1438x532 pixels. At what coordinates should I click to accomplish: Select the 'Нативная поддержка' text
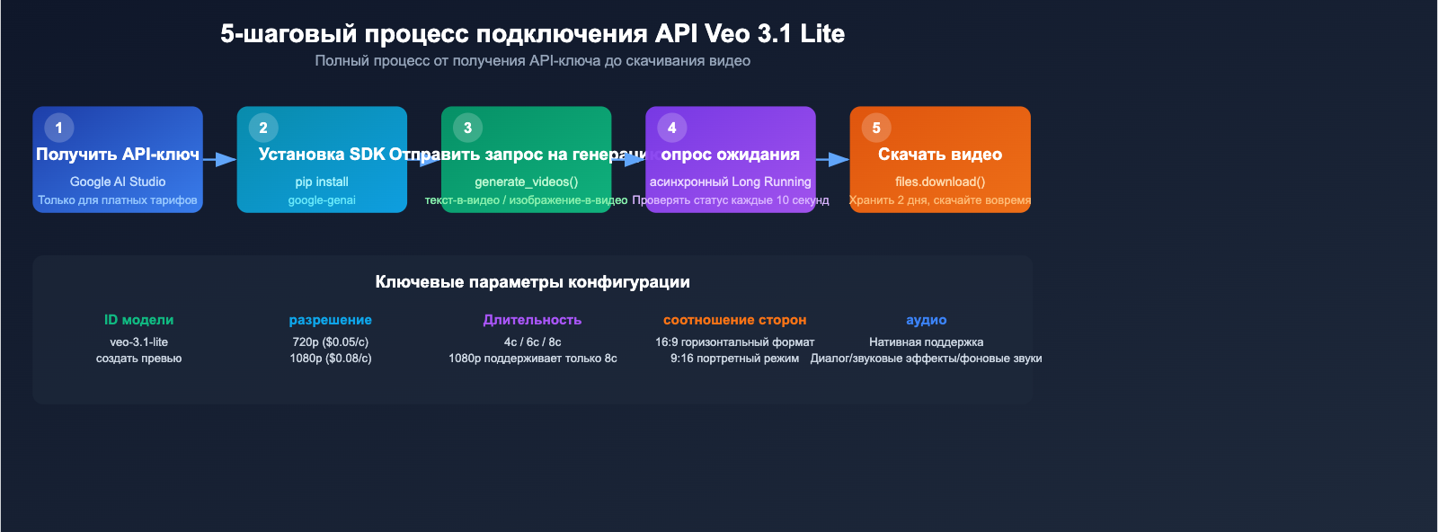coord(927,342)
